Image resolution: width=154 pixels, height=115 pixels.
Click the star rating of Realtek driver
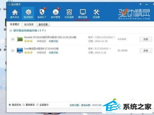(x=28, y=41)
